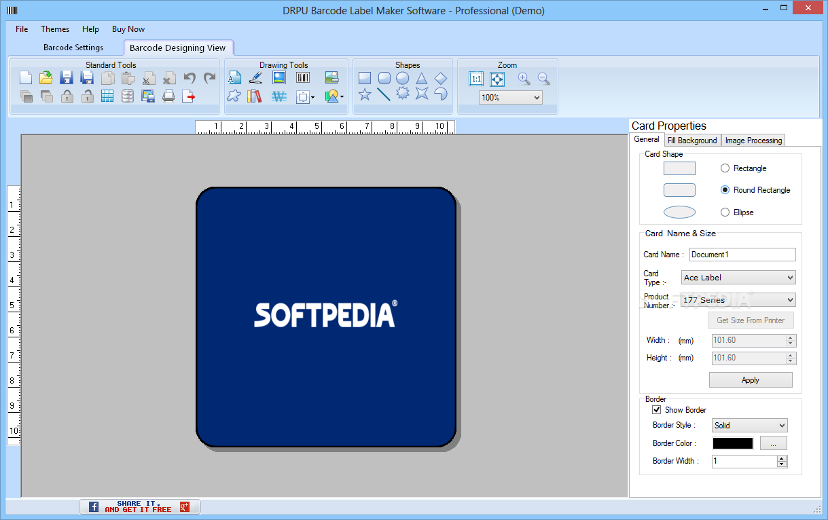Image resolution: width=828 pixels, height=520 pixels.
Task: Click the border color browse '...' button
Action: tap(774, 443)
